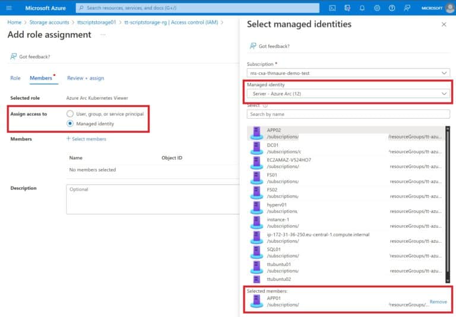Open portal settings gear
Image resolution: width=456 pixels, height=317 pixels.
coord(377,8)
